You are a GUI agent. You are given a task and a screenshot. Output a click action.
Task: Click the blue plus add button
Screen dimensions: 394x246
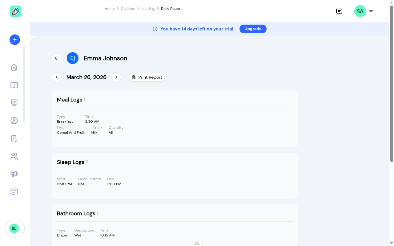[15, 40]
